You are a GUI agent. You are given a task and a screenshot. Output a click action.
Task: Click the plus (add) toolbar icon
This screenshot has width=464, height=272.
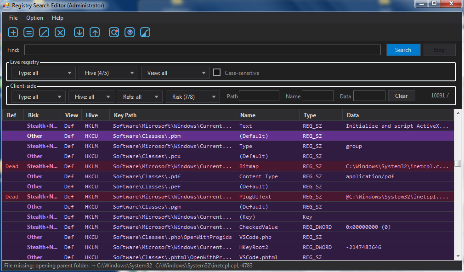pyautogui.click(x=13, y=32)
